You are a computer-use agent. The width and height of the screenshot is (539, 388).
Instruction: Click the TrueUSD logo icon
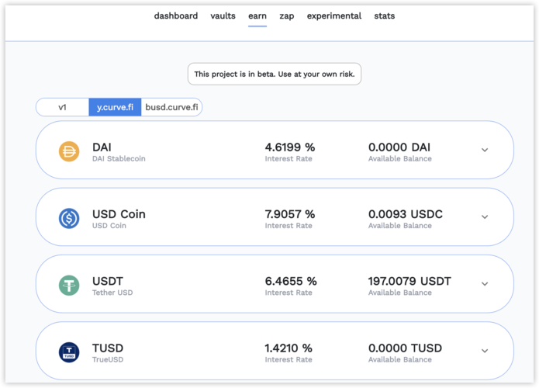(x=69, y=352)
